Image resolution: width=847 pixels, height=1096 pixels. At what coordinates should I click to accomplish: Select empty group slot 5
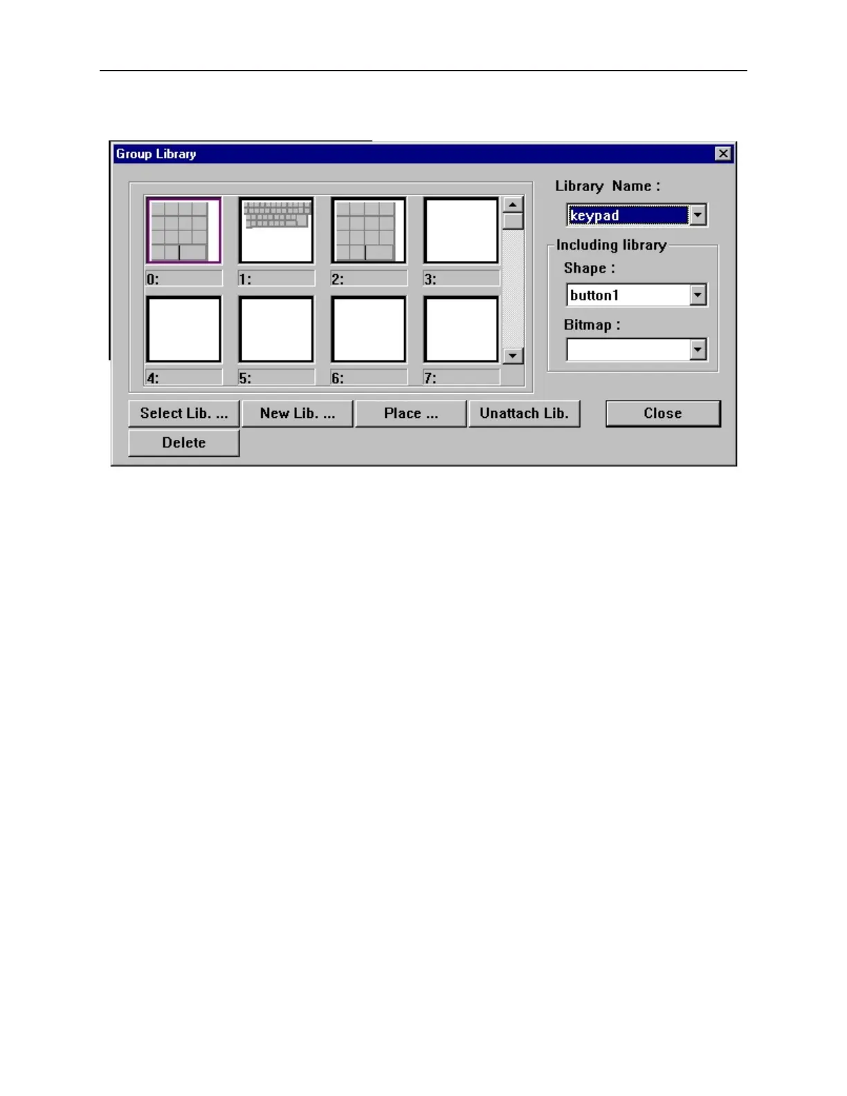tap(276, 329)
